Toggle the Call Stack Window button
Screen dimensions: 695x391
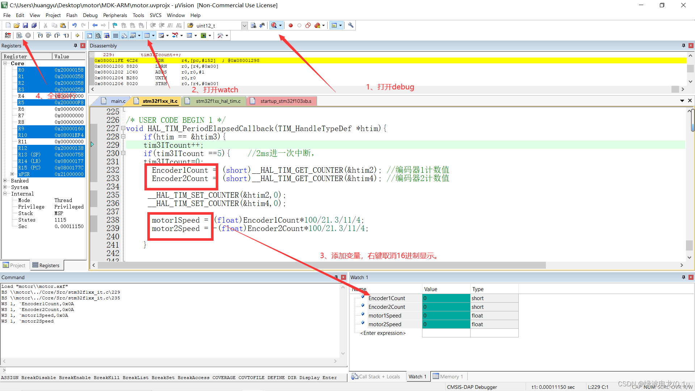tap(124, 35)
